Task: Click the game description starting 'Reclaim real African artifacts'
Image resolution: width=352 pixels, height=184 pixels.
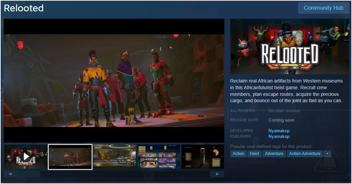Action: 286,91
